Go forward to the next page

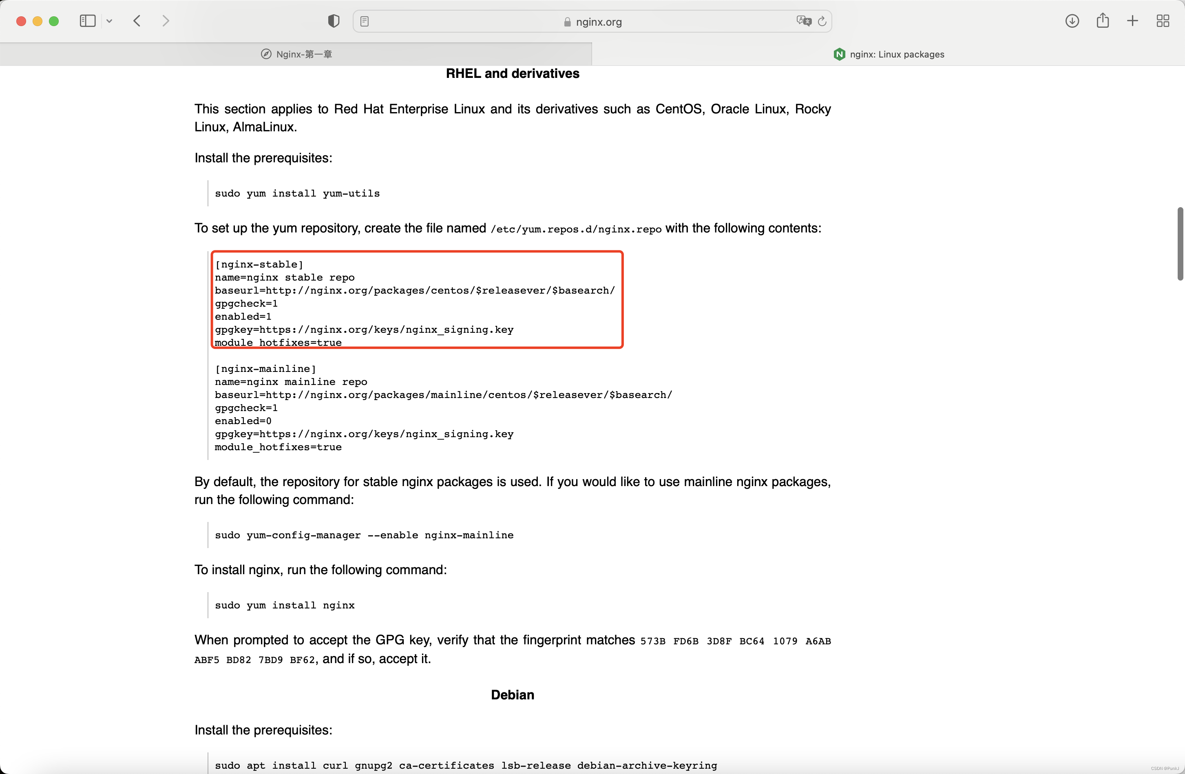[166, 21]
